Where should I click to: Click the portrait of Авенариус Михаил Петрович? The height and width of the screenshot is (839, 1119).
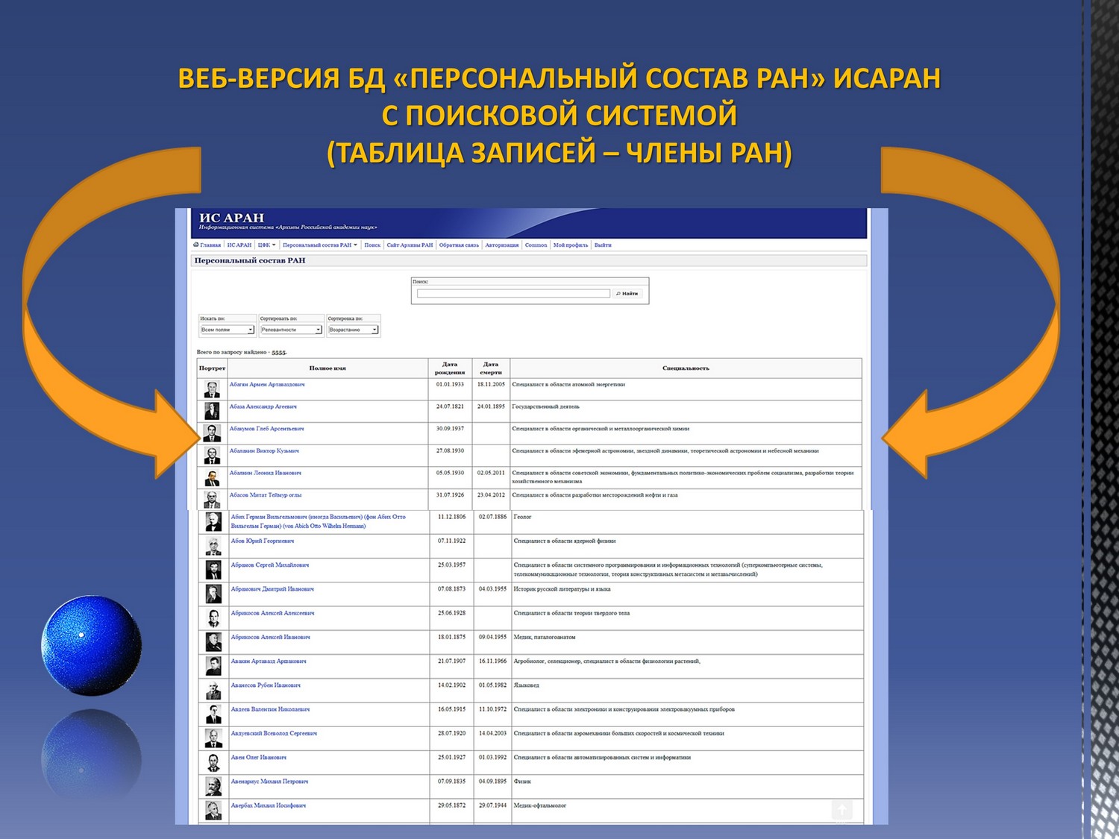pos(213,786)
